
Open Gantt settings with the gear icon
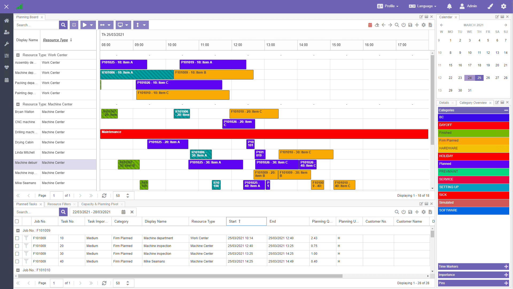pyautogui.click(x=424, y=25)
